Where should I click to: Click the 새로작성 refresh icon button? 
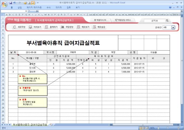pos(19,27)
